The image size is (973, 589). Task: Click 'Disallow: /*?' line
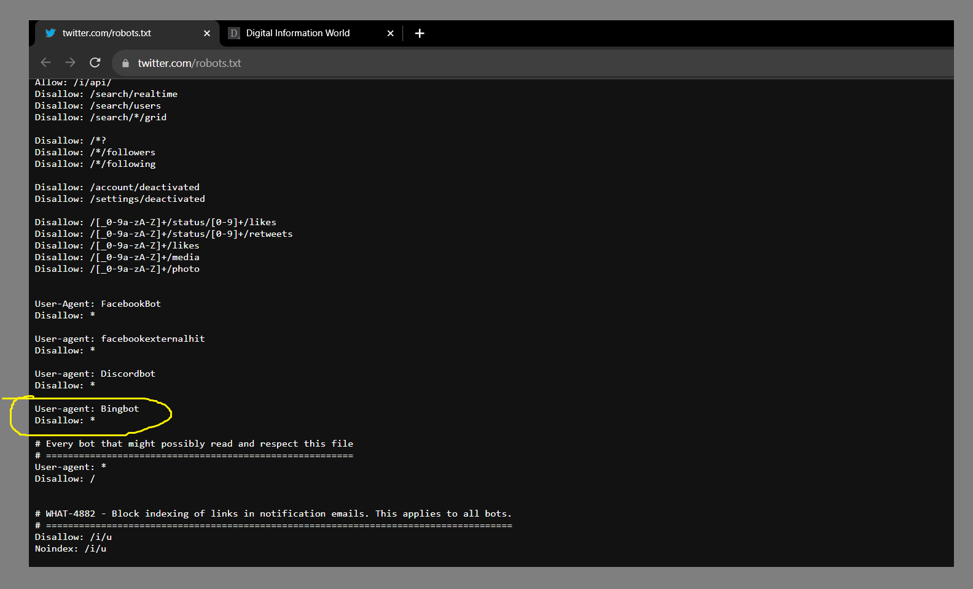click(71, 141)
